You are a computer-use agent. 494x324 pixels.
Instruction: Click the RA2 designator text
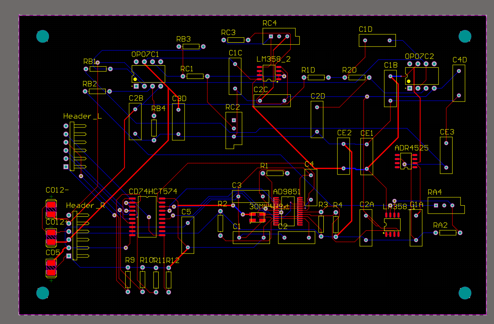coord(440,225)
